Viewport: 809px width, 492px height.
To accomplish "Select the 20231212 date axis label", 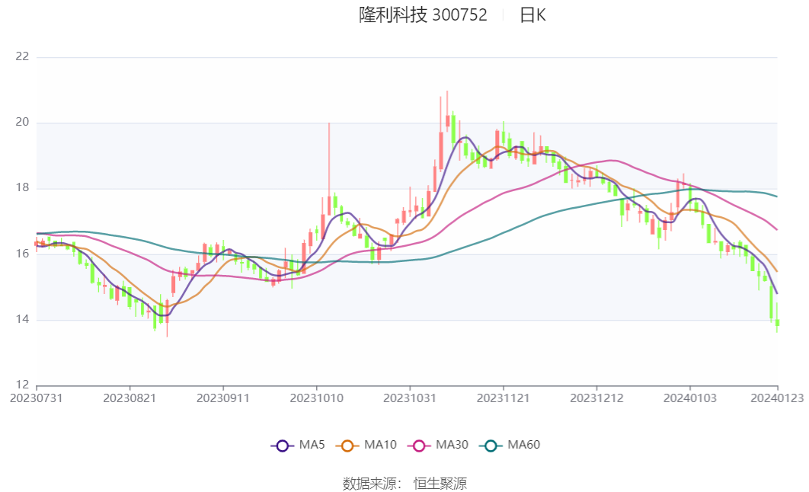I will pyautogui.click(x=596, y=398).
